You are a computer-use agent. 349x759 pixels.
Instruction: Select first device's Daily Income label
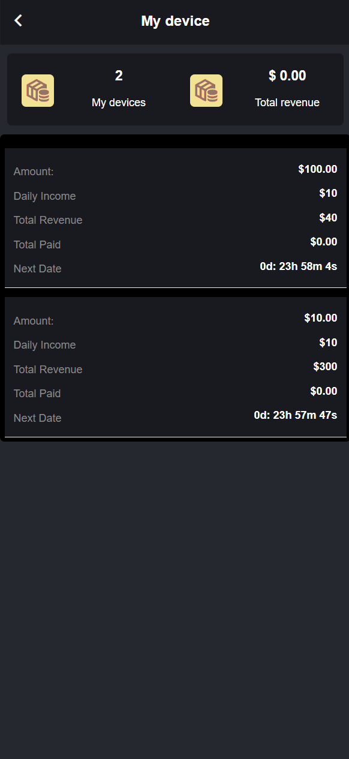[45, 196]
